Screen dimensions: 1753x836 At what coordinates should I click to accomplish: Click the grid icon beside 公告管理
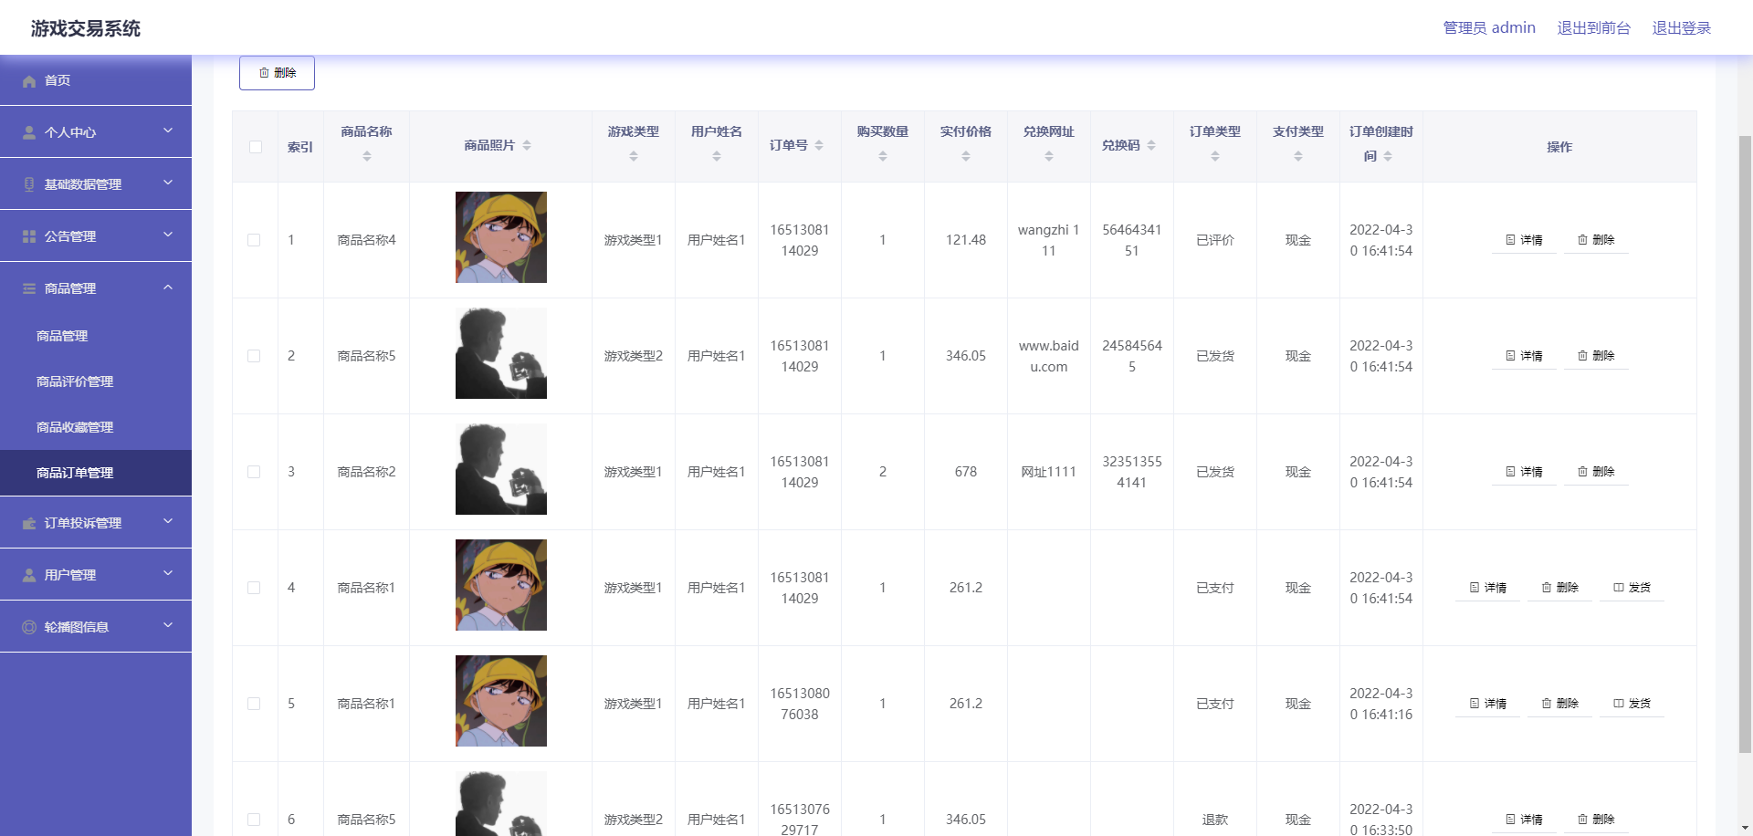[29, 236]
